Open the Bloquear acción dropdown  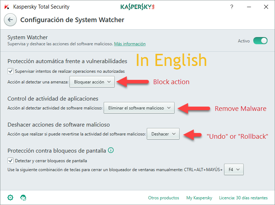92,82
